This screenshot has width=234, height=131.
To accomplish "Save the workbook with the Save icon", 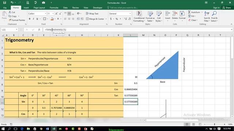I will [x=5, y=3].
